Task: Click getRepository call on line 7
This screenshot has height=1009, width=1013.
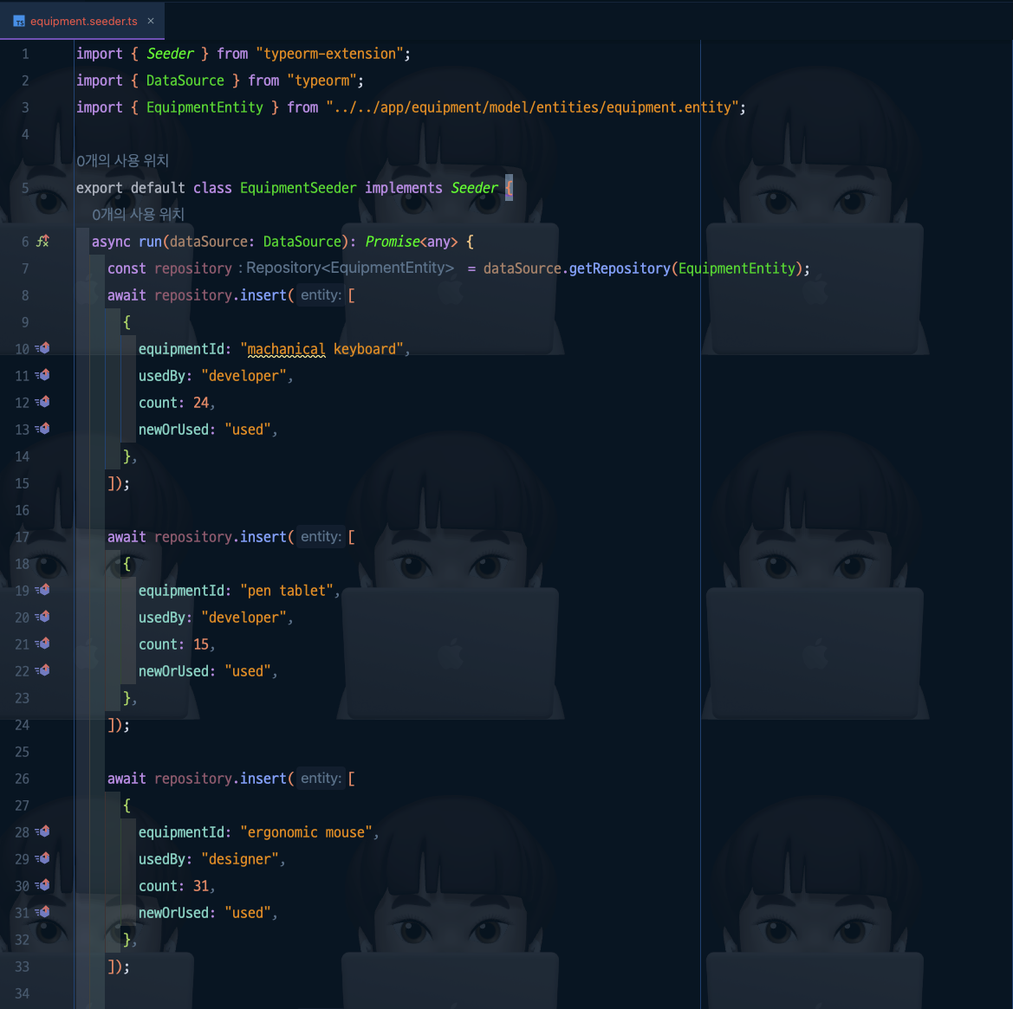Action: [620, 268]
